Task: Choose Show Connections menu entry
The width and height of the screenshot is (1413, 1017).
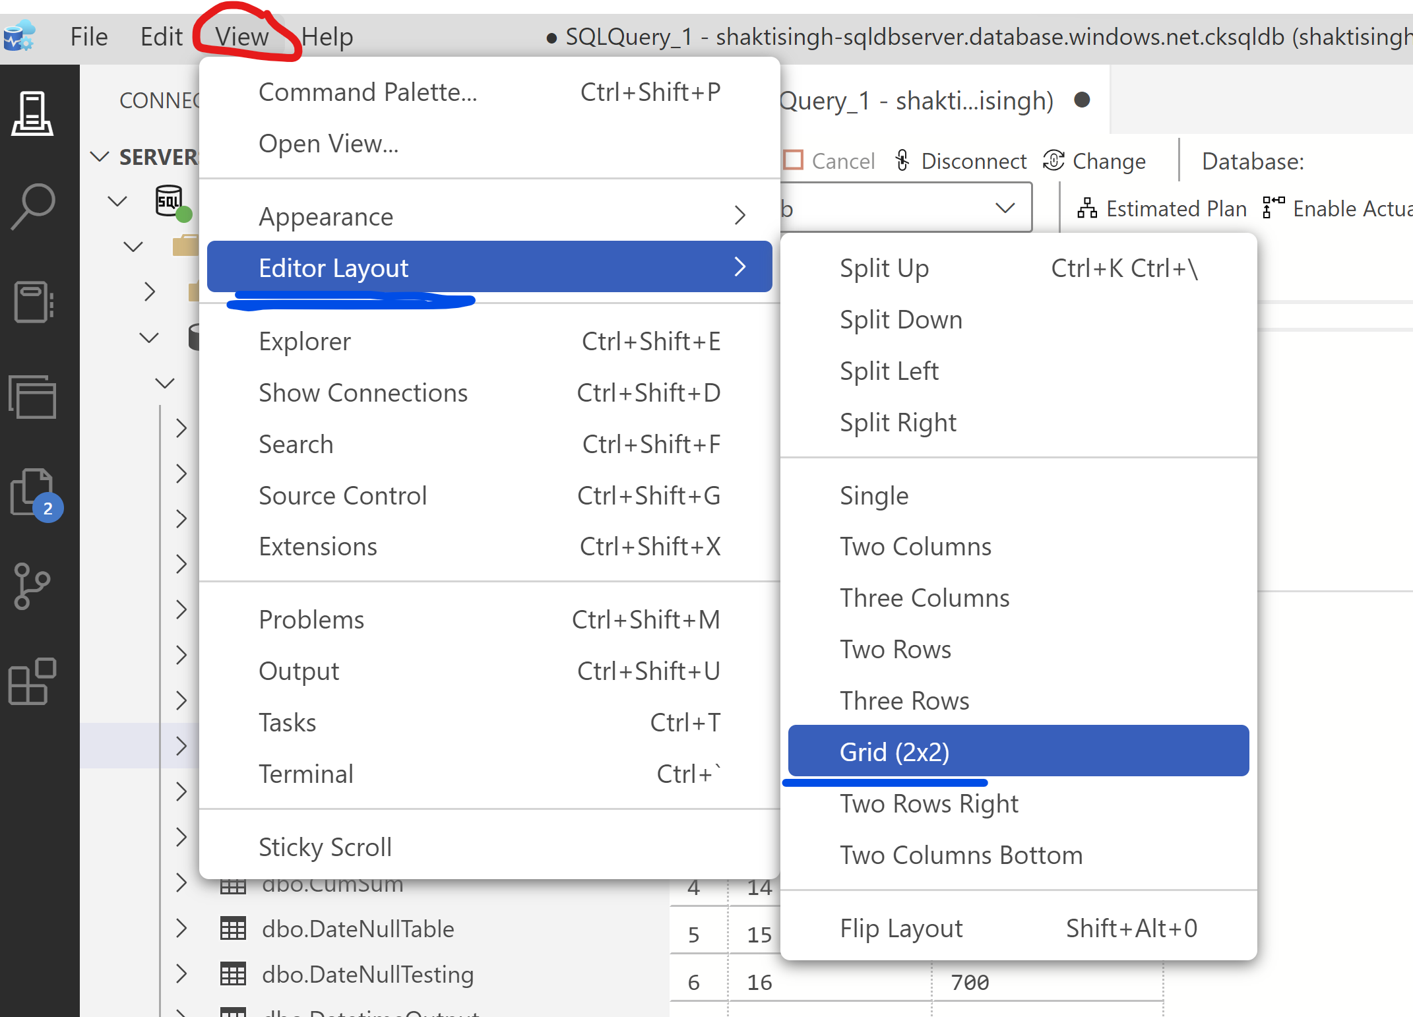Action: (489, 393)
